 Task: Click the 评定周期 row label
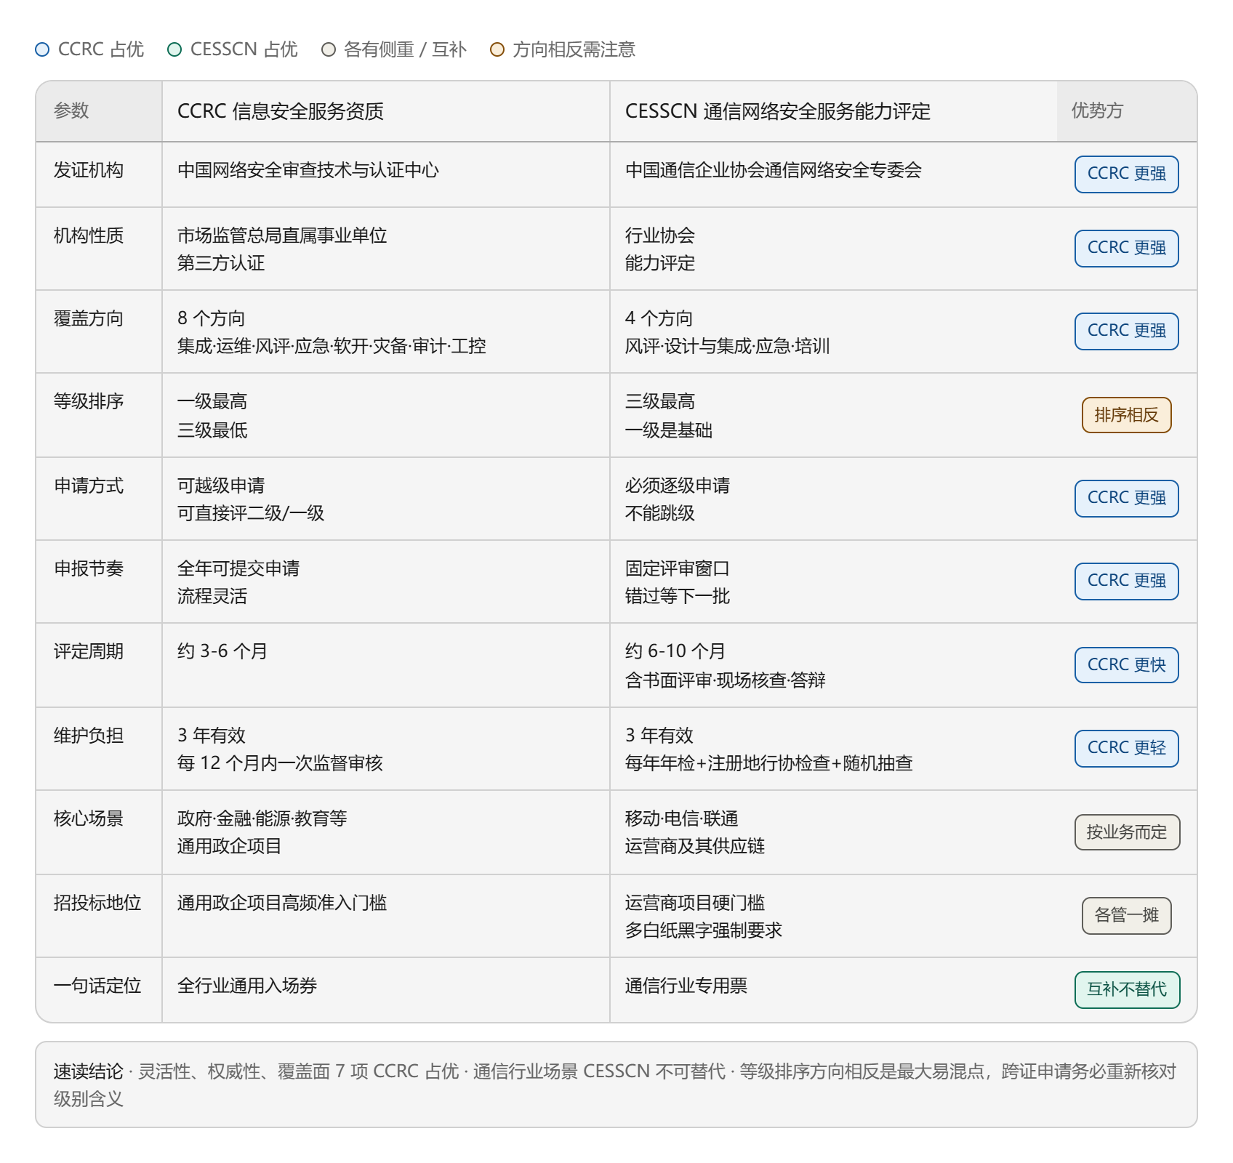coord(89,651)
